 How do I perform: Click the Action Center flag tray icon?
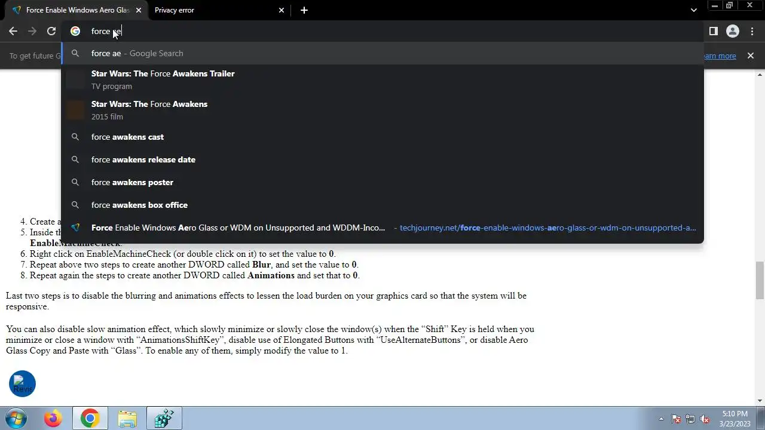(x=676, y=419)
